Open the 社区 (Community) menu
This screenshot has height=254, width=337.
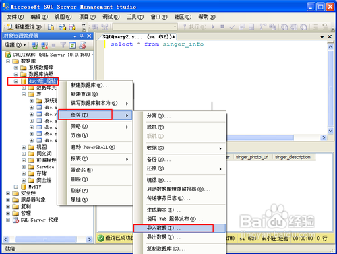183,17
